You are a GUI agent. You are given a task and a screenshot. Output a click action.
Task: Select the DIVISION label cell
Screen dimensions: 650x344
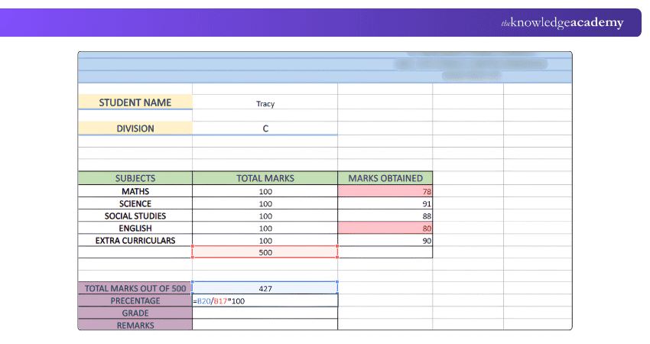[135, 128]
